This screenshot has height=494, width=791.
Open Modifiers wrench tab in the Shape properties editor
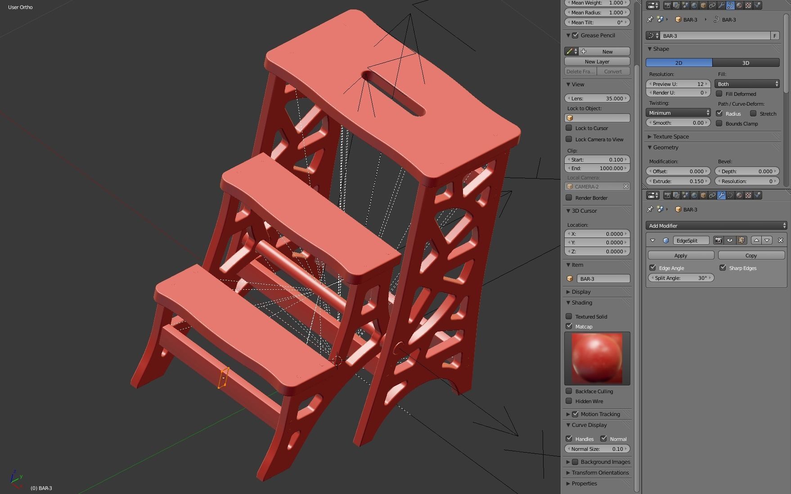pyautogui.click(x=721, y=5)
